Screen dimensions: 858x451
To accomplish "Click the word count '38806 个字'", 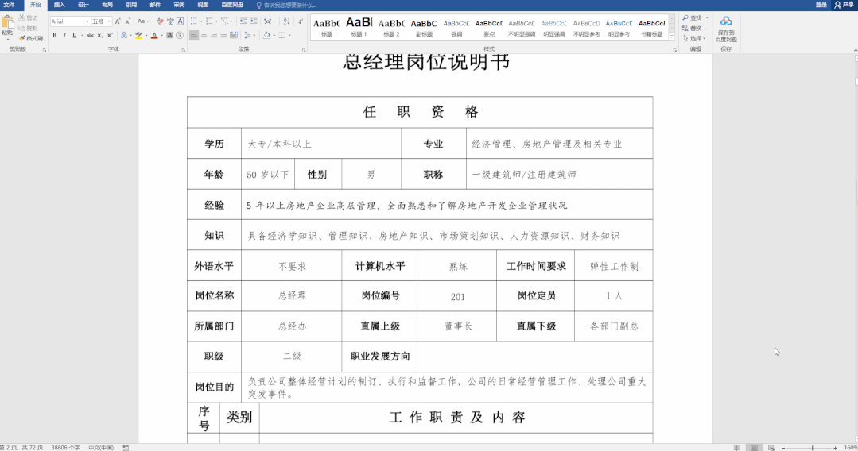I will click(65, 448).
